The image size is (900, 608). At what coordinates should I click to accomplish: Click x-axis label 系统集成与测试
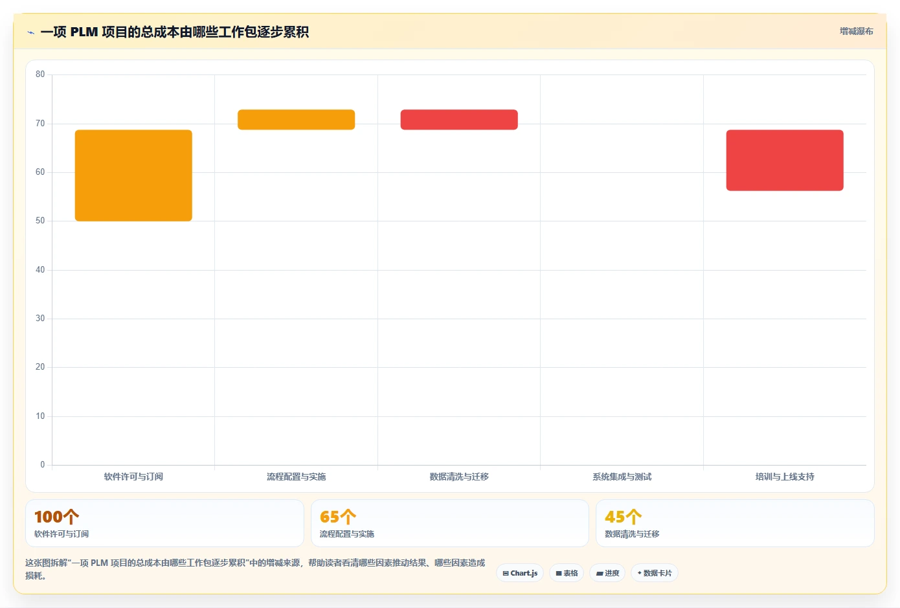pos(622,477)
